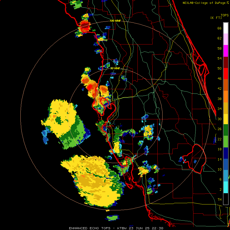Click the TOPS legend title

tap(225, 15)
